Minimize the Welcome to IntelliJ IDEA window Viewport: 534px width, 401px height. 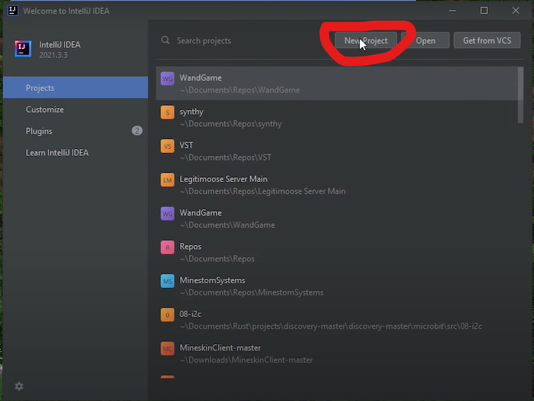(452, 11)
